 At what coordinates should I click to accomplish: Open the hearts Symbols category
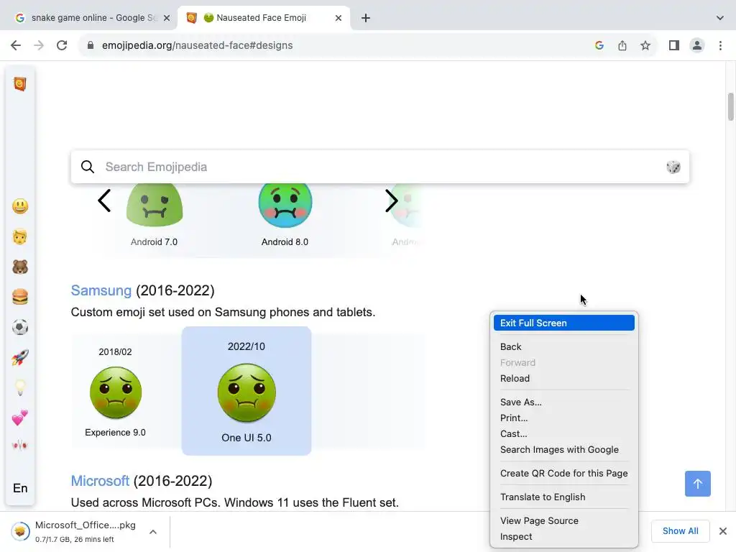20,418
